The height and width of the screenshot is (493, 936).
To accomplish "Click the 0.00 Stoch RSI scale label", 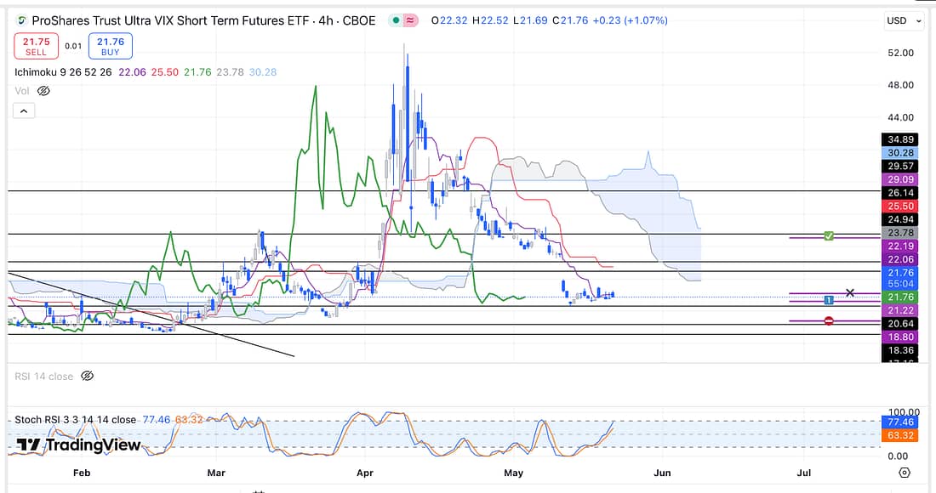I will coord(898,456).
